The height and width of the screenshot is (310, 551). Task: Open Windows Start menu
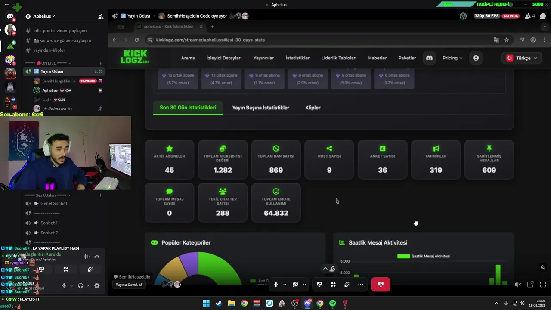point(206,303)
